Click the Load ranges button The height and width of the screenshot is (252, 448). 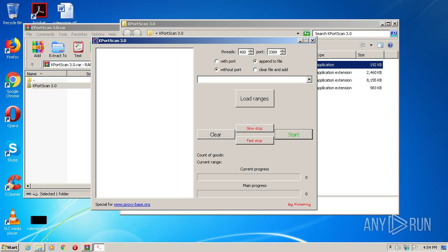click(255, 99)
